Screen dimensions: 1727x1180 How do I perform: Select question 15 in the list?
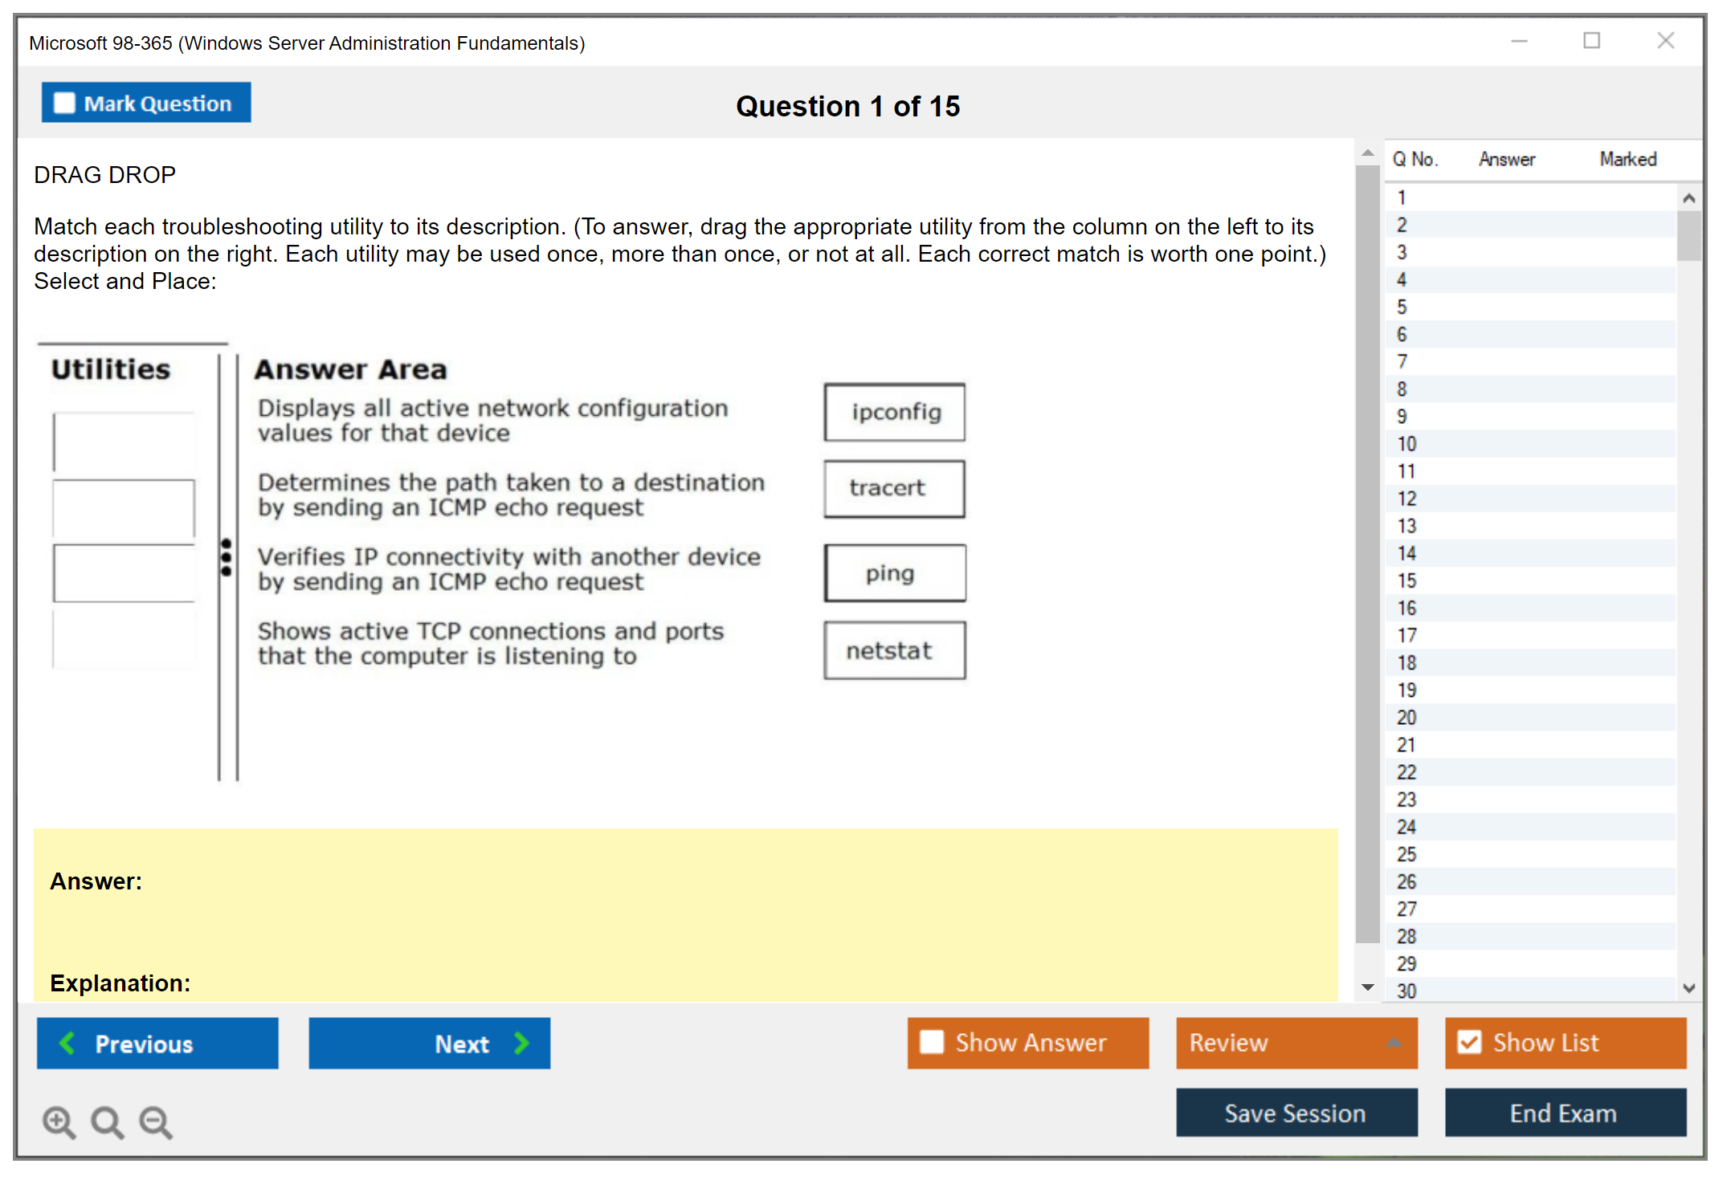[1407, 580]
